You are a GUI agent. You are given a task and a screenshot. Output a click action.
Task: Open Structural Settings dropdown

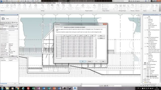pyautogui.click(x=58, y=7)
